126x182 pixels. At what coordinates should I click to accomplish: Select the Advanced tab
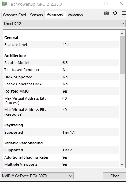tap(55, 14)
